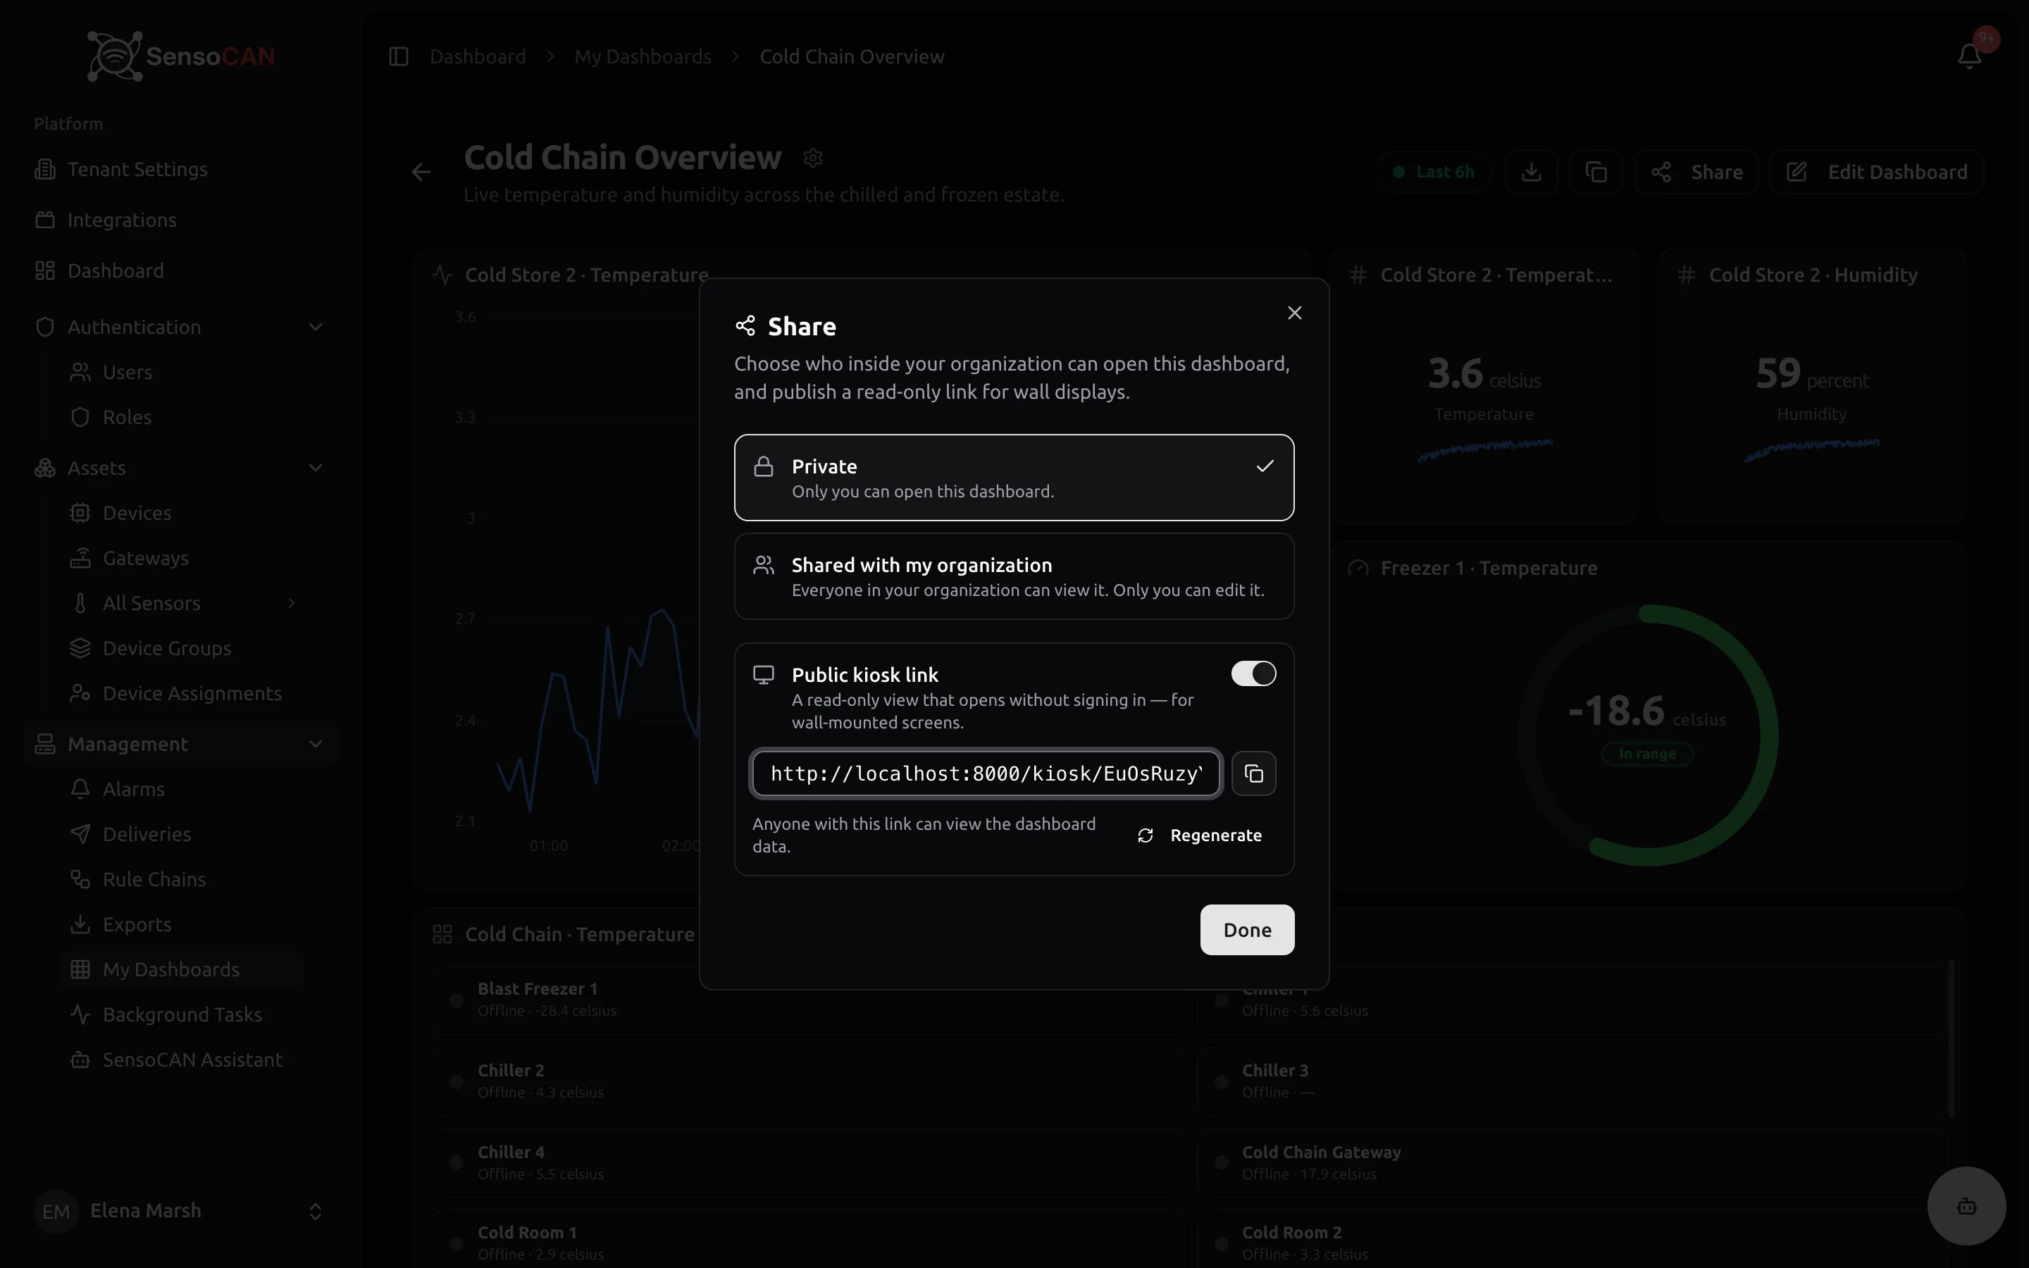Screen dimensions: 2029x1268
Task: Go to Dashboard breadcrumb
Action: coord(478,56)
